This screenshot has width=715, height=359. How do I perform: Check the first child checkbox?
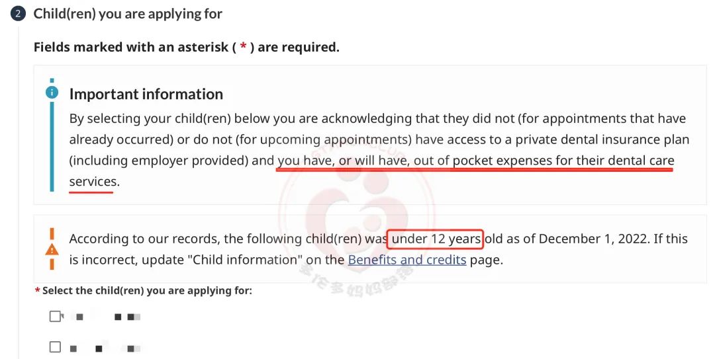(x=55, y=316)
